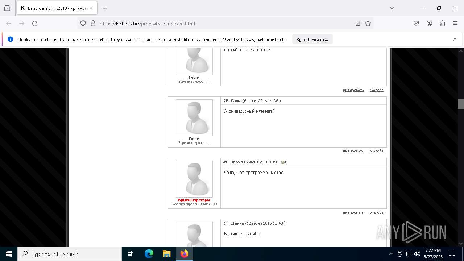The image size is (464, 261).
Task: Go back one page
Action: tap(9, 24)
